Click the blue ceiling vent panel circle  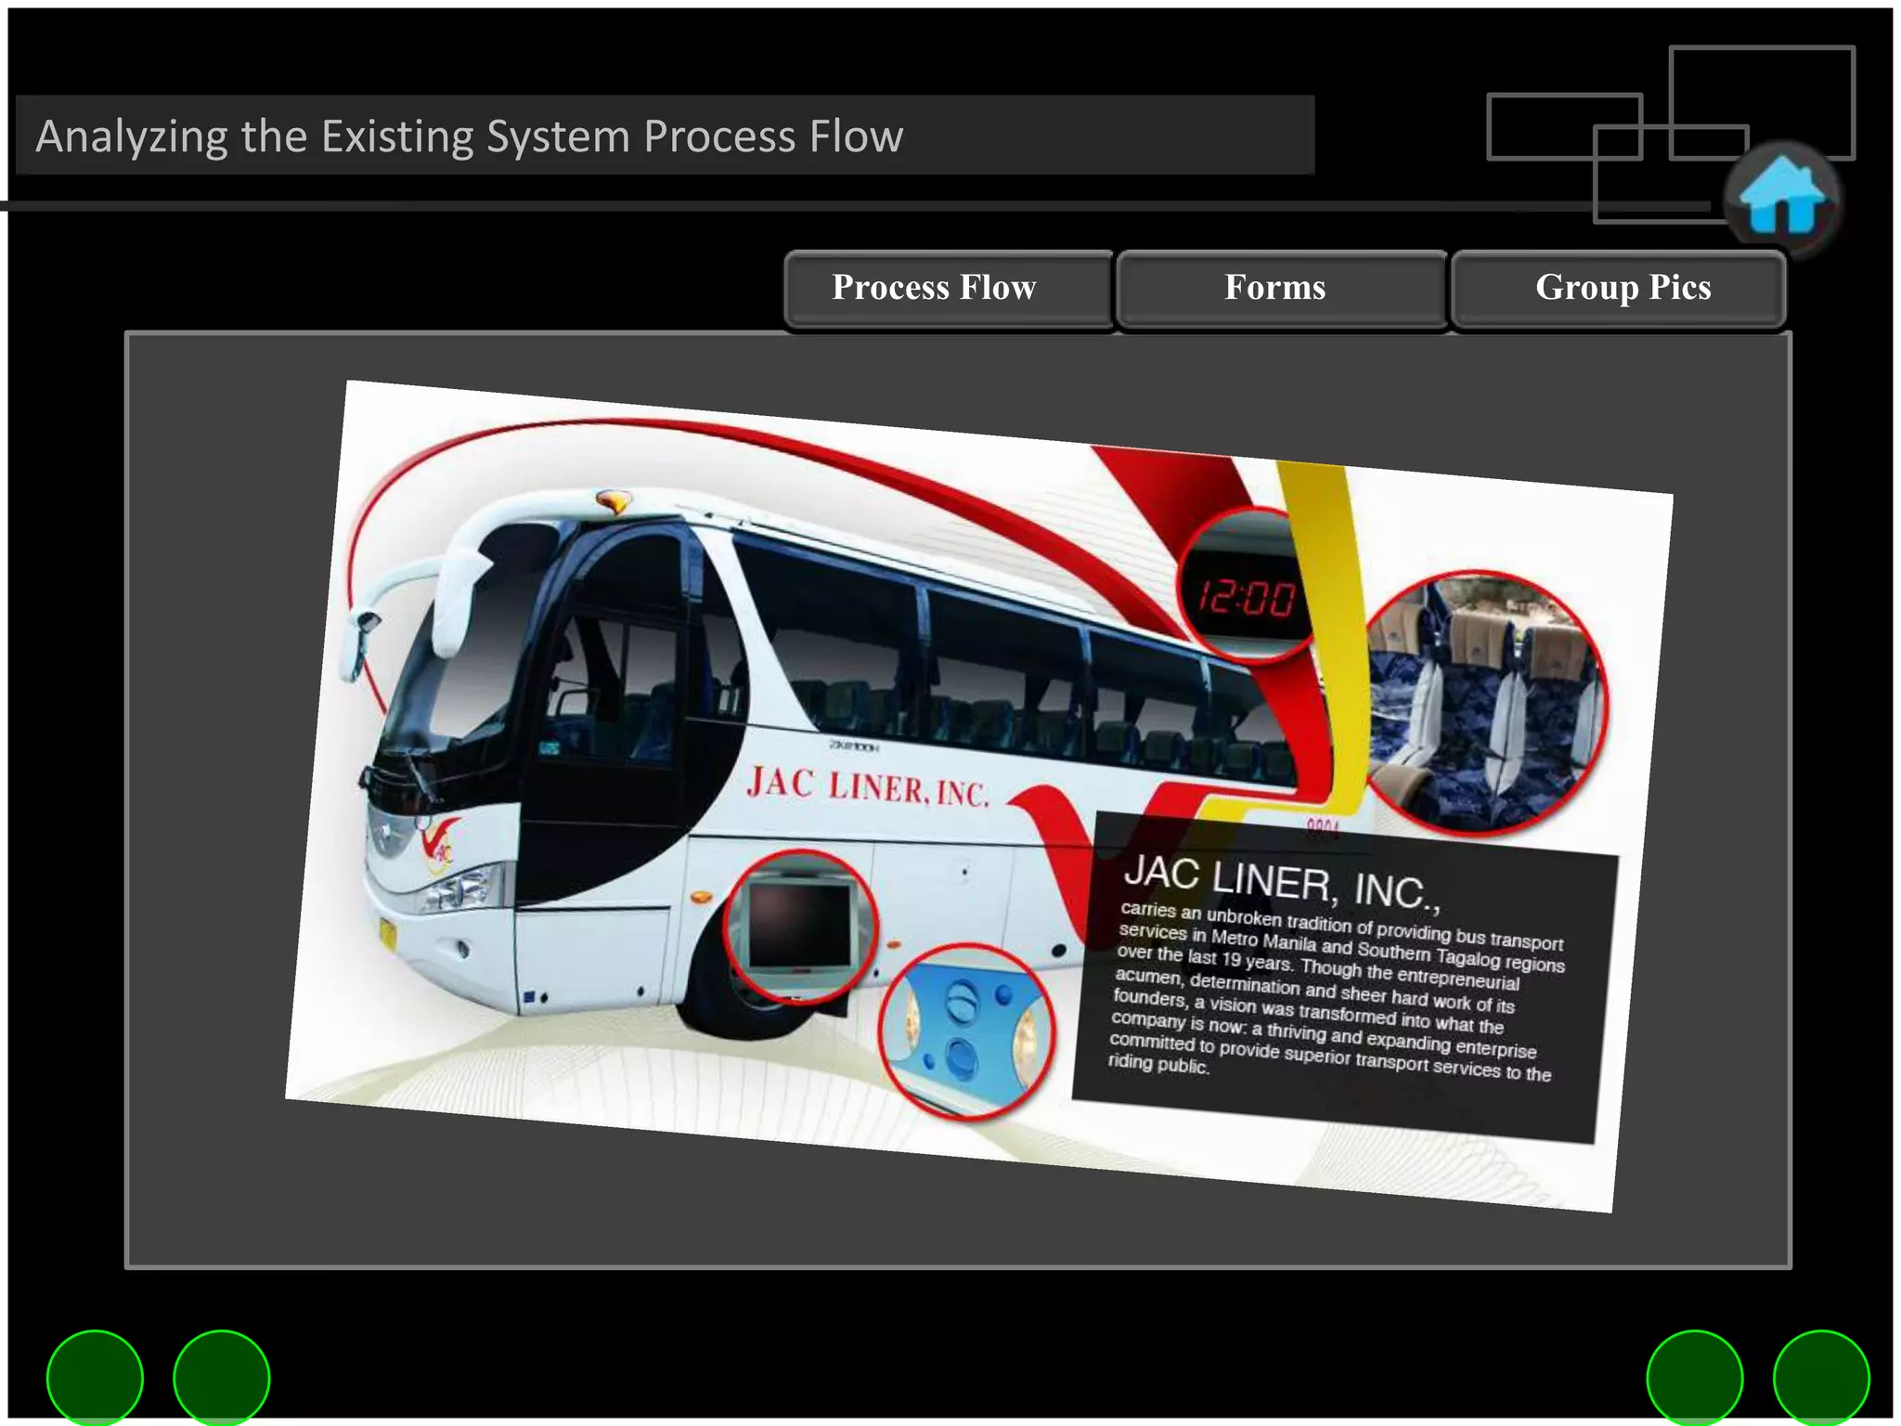click(x=965, y=1031)
